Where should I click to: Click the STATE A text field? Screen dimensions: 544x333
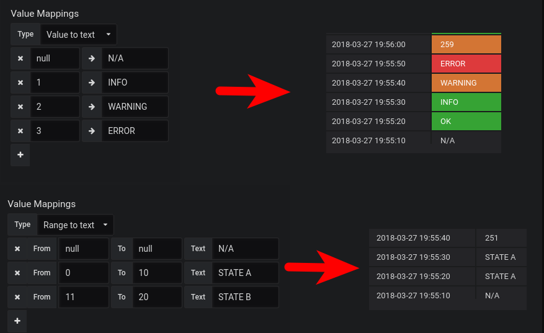coord(245,273)
